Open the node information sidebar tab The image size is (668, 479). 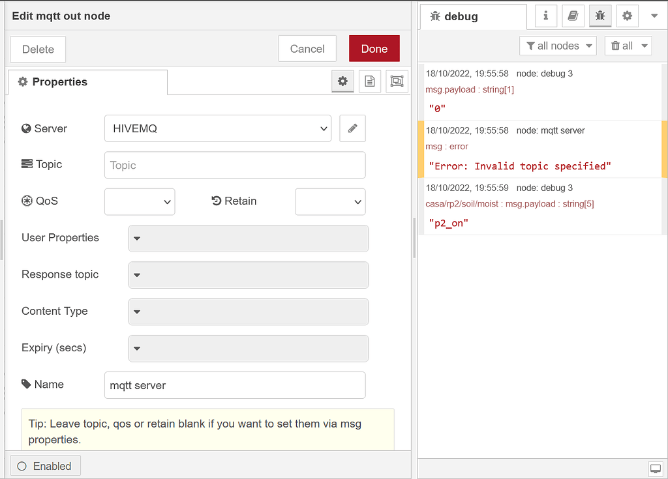(x=545, y=16)
